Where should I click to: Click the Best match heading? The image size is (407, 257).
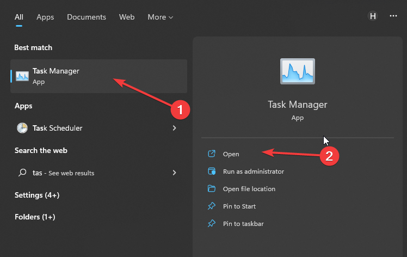33,47
